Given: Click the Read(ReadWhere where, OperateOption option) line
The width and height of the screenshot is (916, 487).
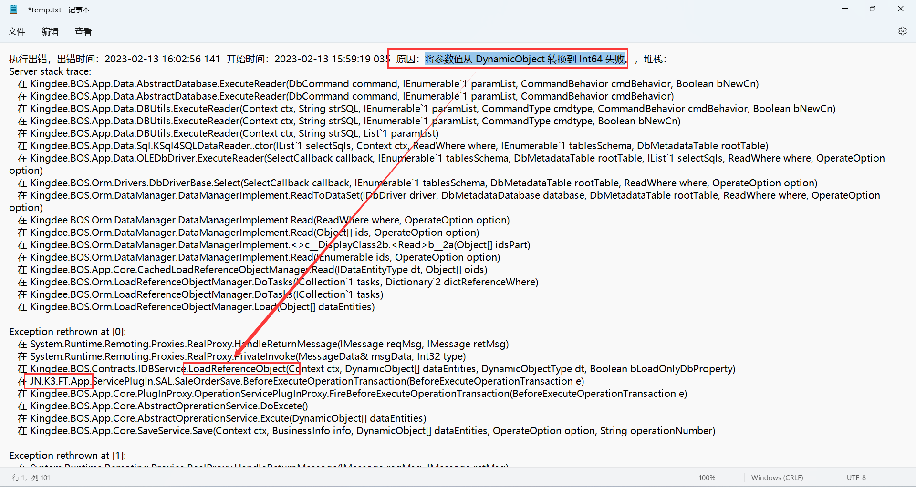Looking at the screenshot, I should tap(264, 220).
